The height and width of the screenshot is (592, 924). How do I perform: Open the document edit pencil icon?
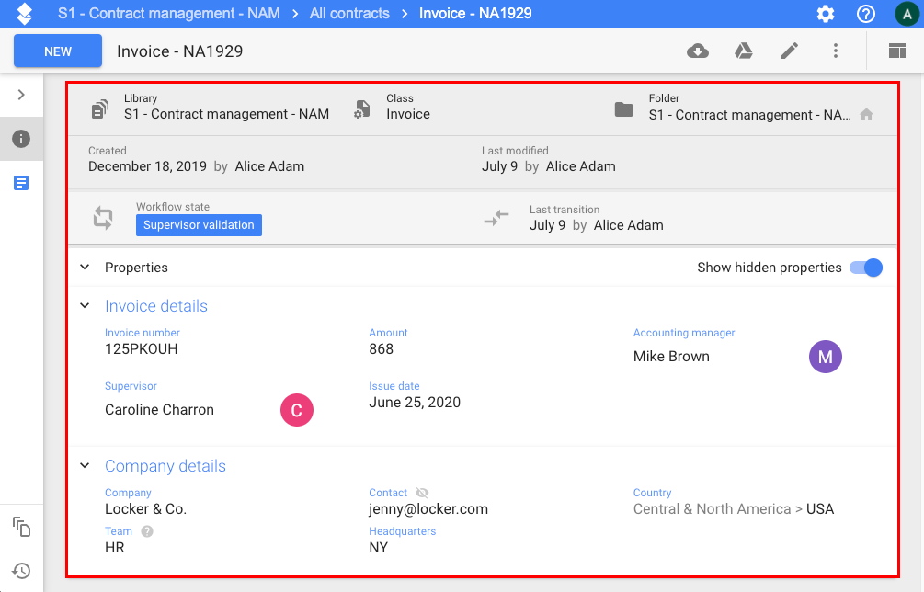click(x=789, y=51)
